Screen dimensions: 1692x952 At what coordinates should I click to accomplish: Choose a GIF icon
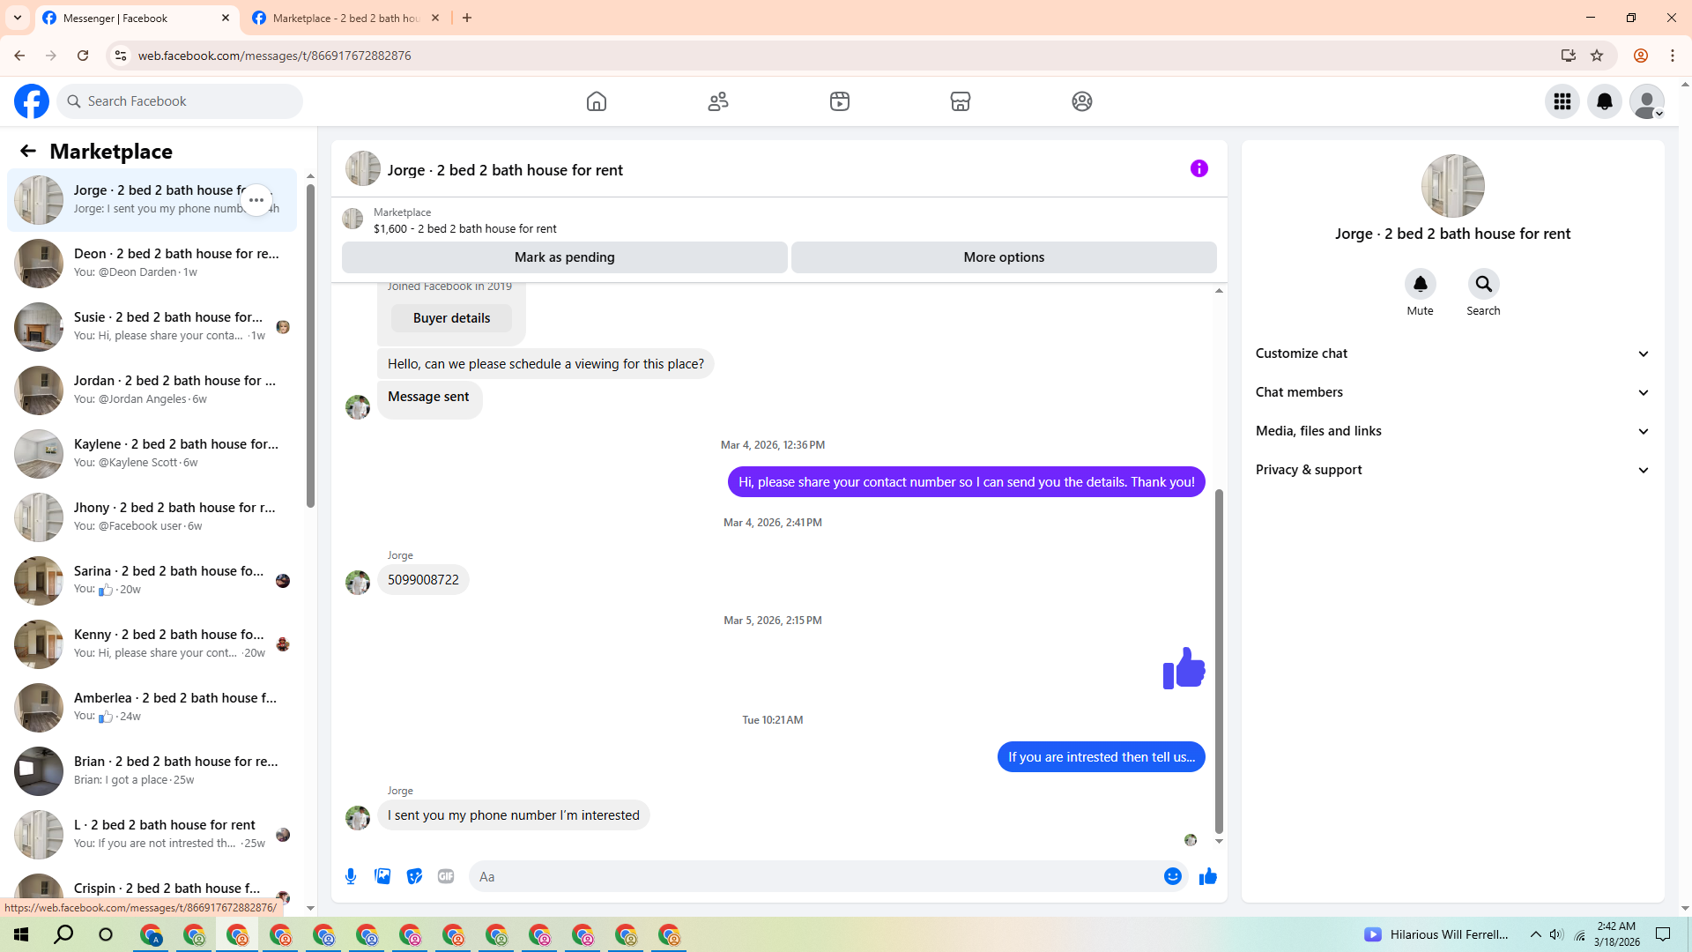pyautogui.click(x=446, y=876)
